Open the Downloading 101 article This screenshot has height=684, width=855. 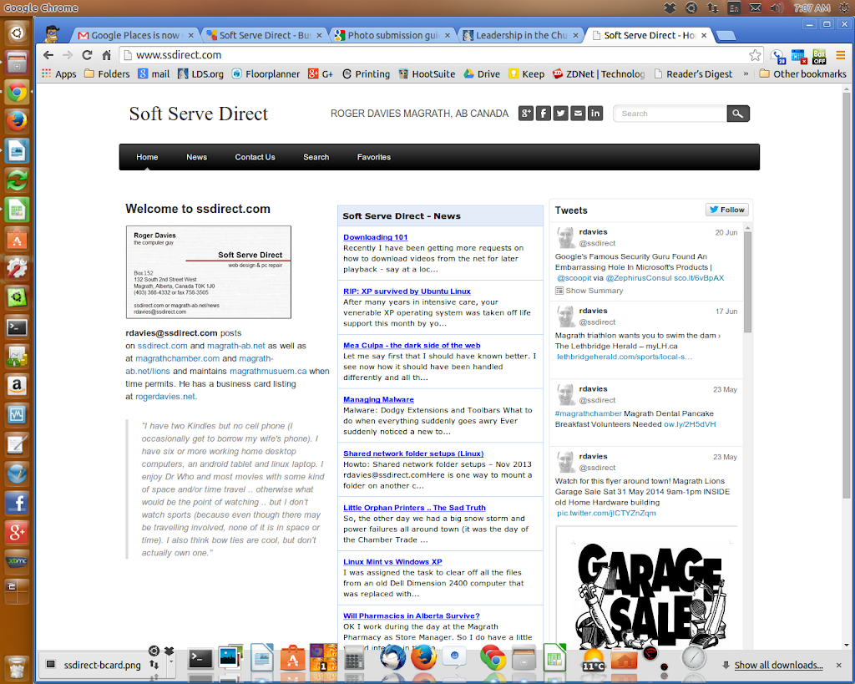[x=375, y=237]
